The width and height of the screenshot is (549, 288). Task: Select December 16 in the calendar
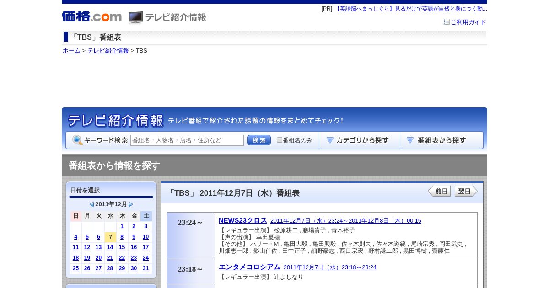(134, 247)
